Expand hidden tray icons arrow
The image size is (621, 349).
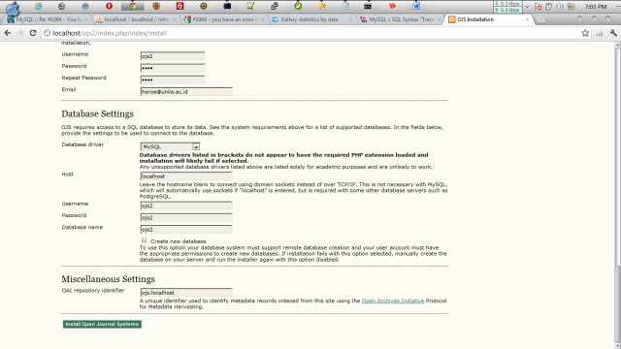pyautogui.click(x=527, y=7)
